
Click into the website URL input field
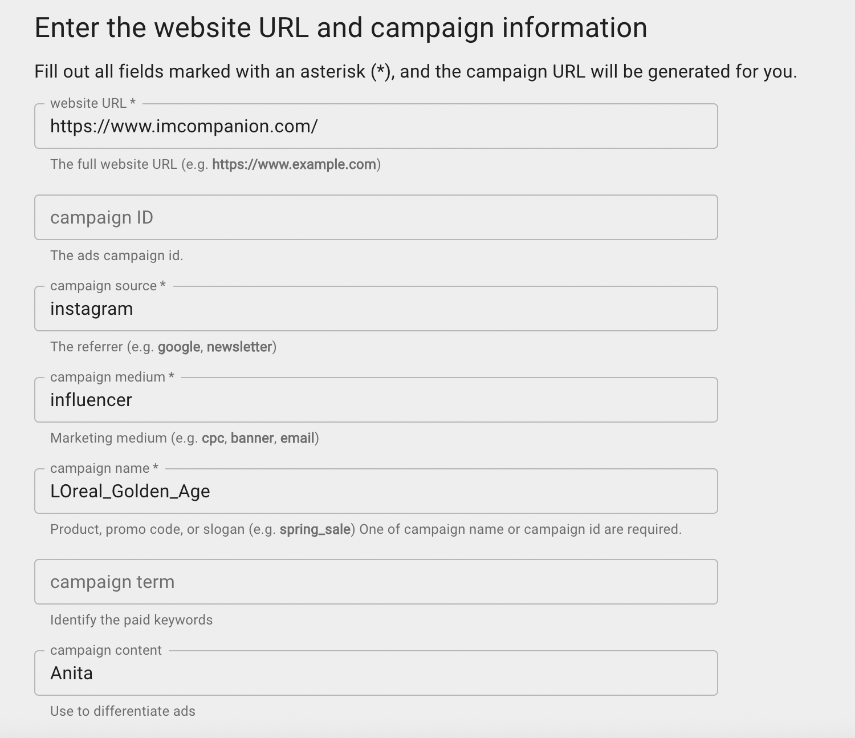[376, 127]
